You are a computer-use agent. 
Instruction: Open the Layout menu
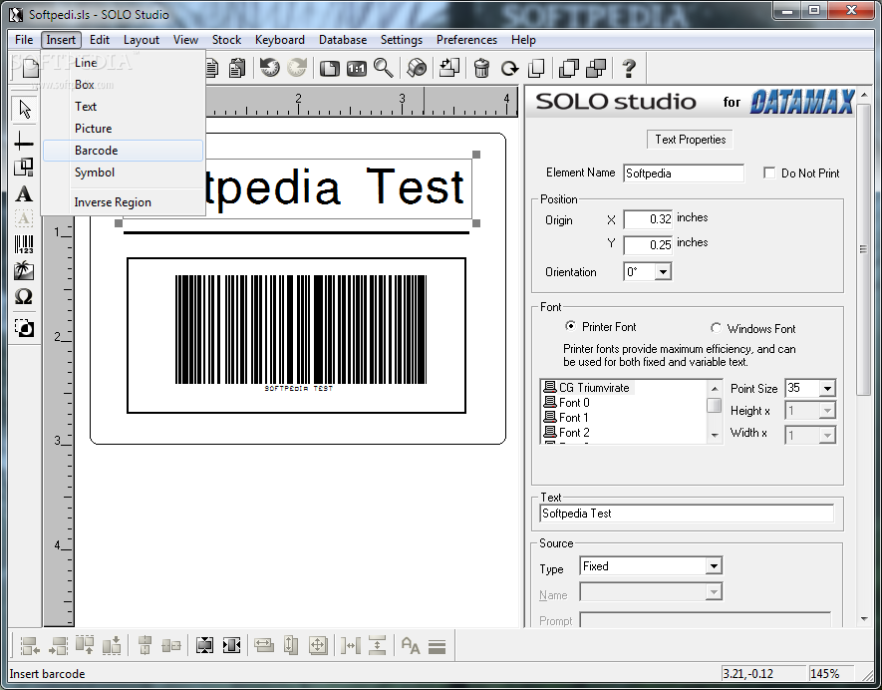pos(142,40)
